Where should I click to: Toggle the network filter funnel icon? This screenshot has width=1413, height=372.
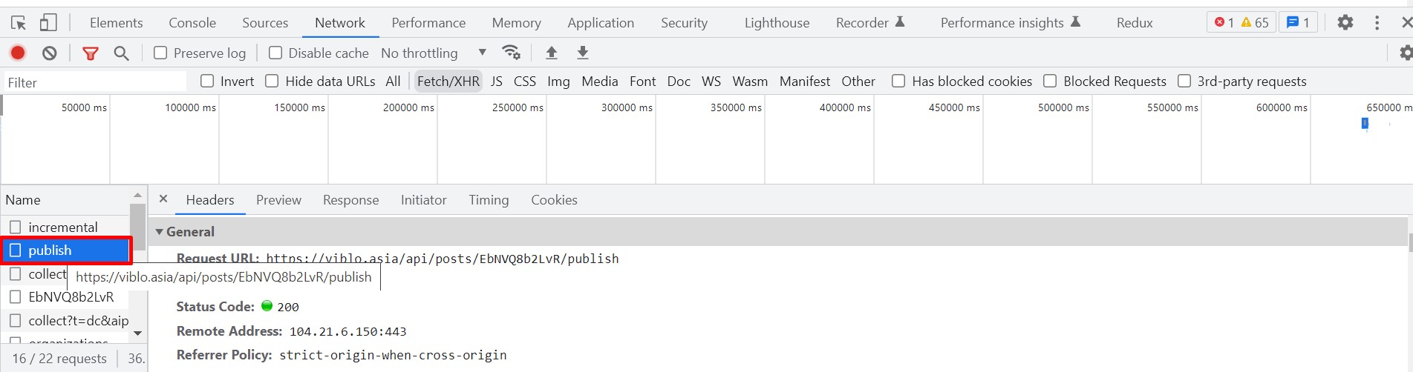click(x=91, y=53)
